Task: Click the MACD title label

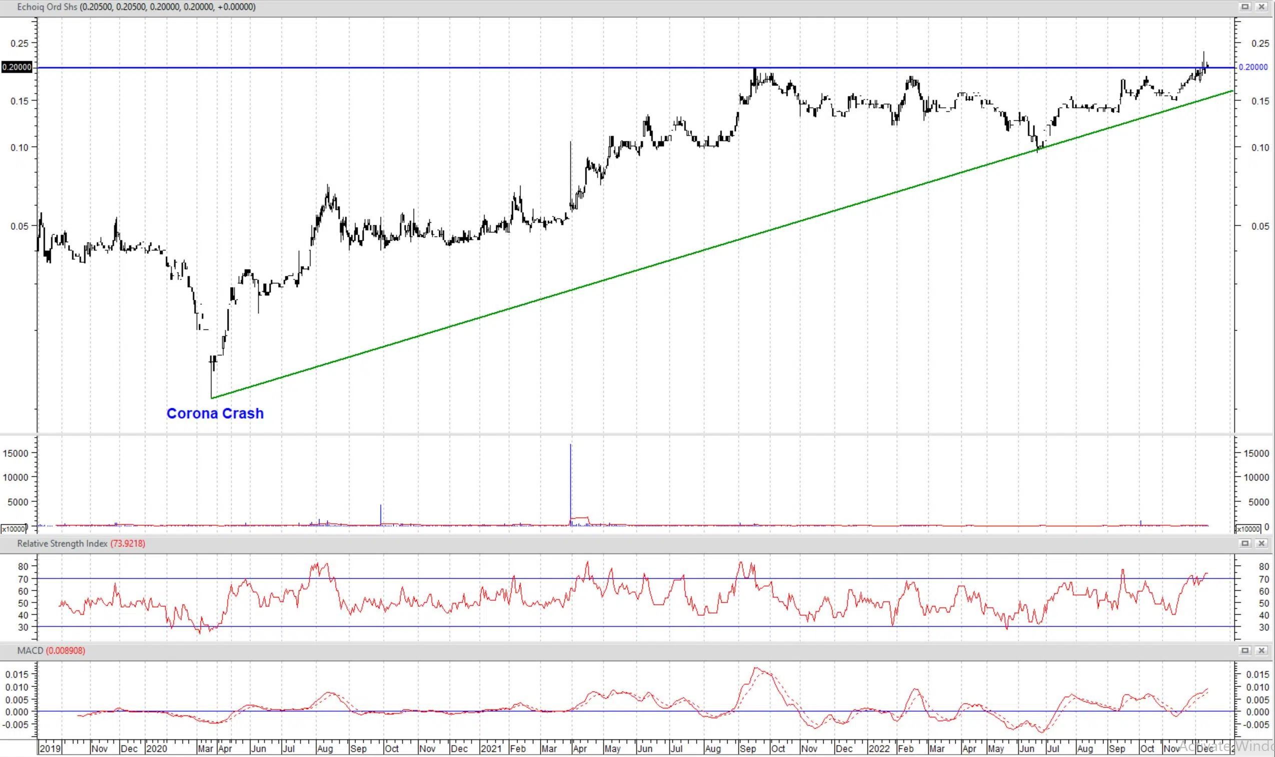Action: 30,651
